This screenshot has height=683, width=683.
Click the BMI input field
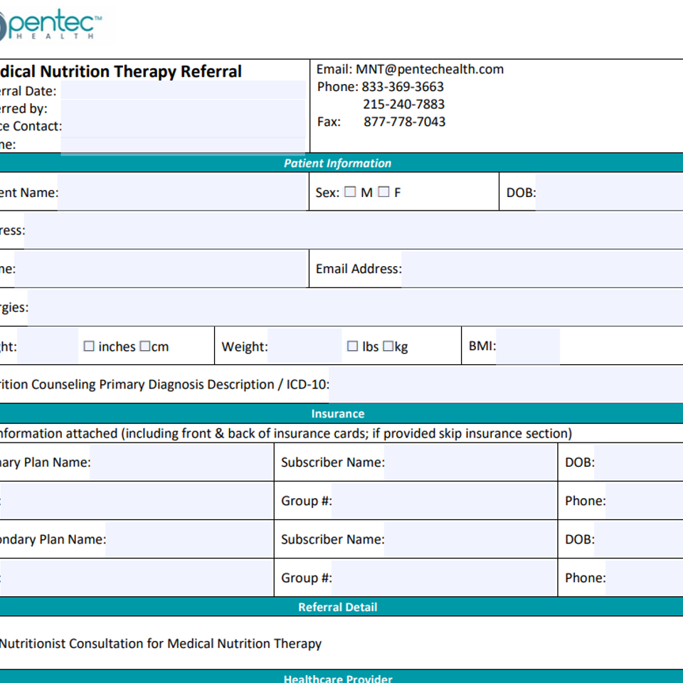tap(527, 346)
